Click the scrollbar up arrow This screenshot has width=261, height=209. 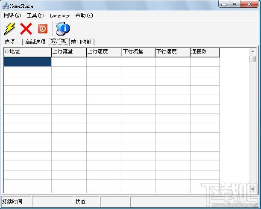point(253,51)
